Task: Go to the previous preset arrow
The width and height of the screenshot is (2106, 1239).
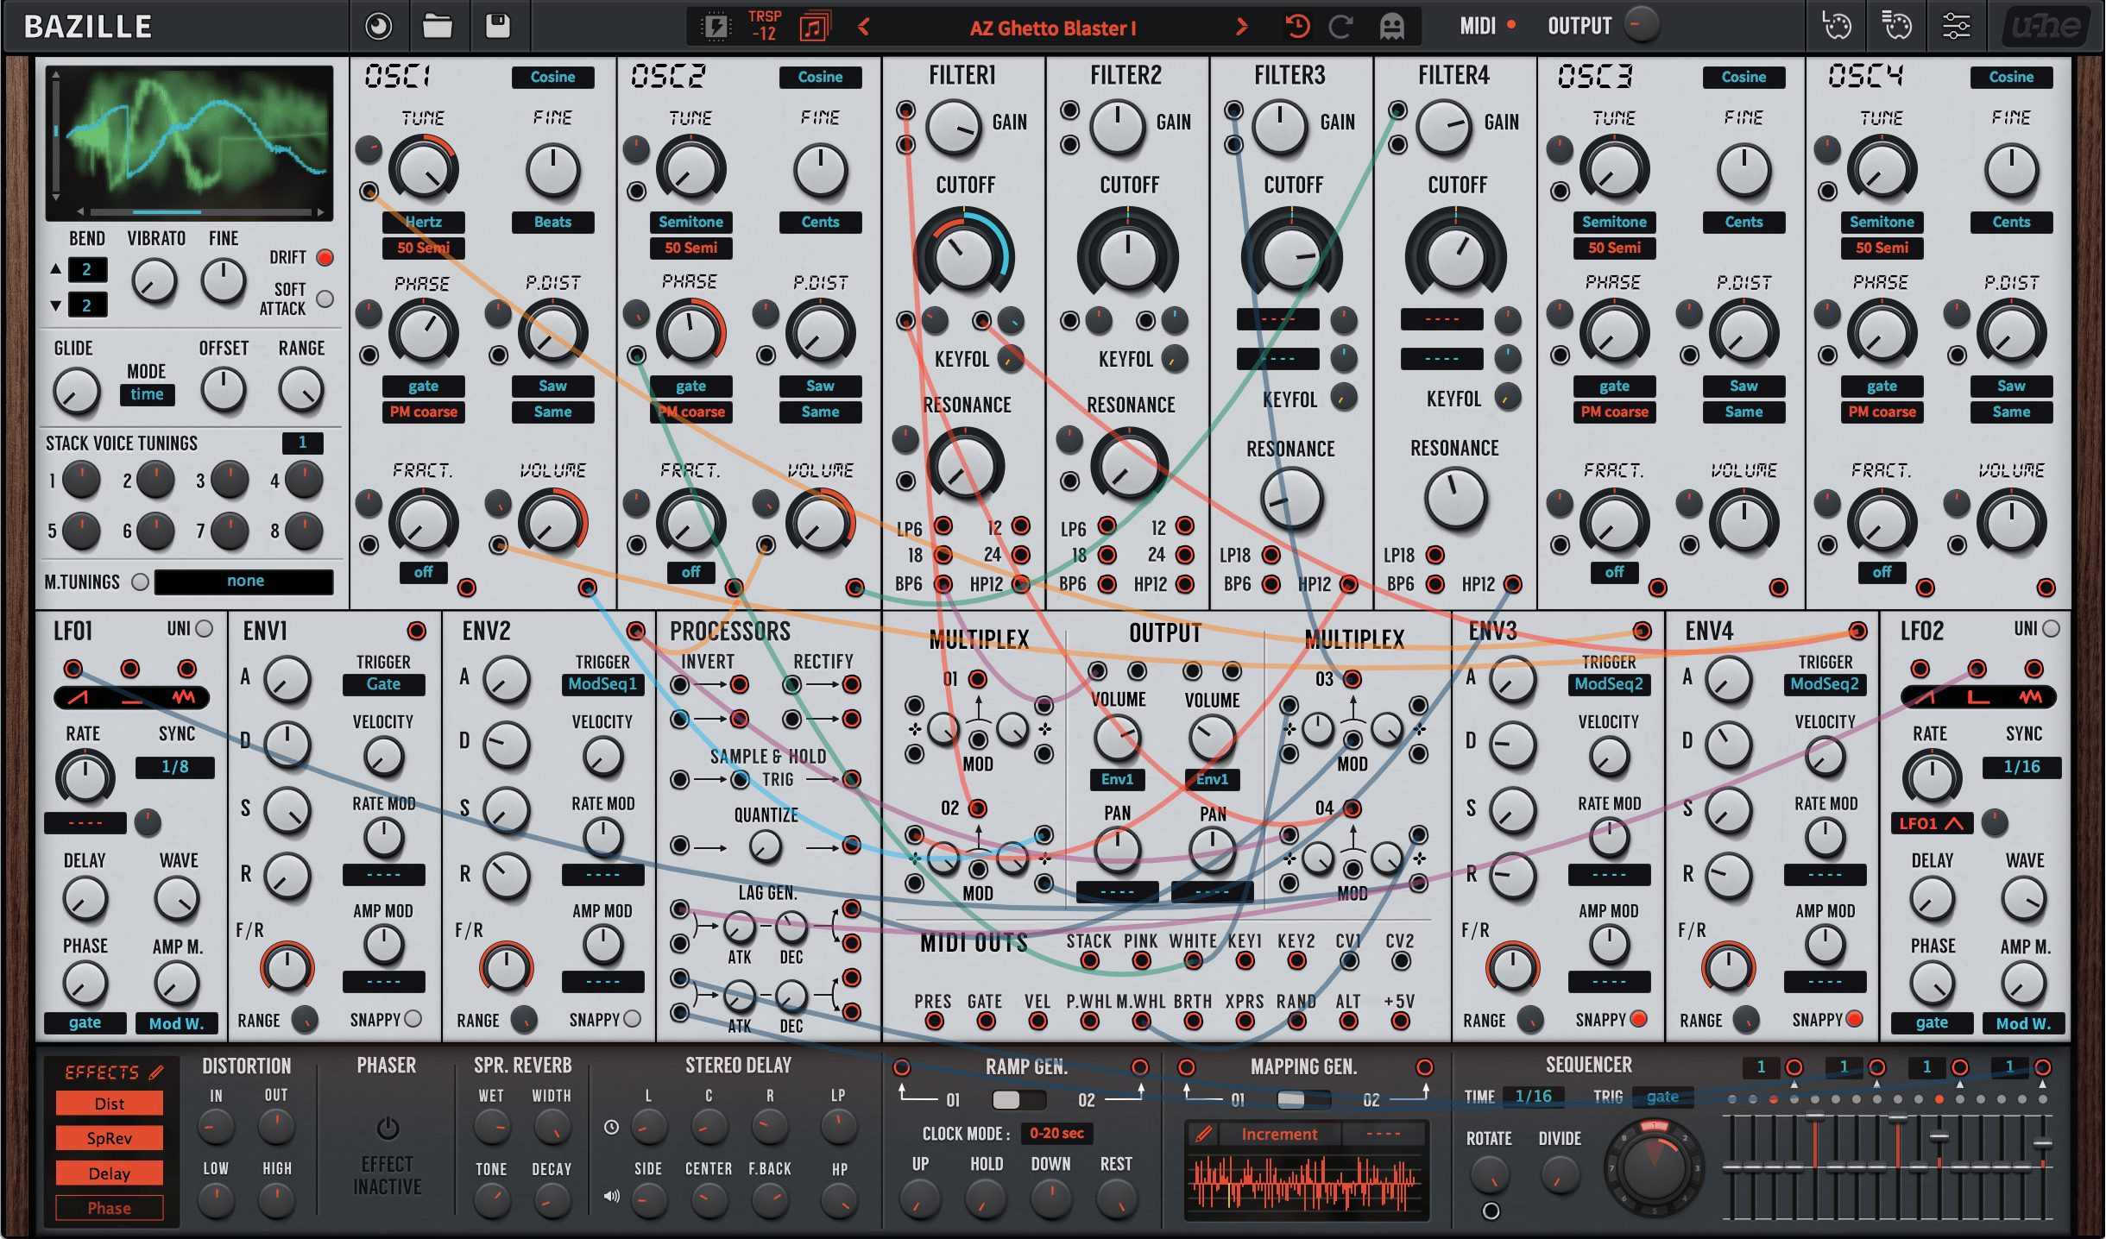Action: 863,27
